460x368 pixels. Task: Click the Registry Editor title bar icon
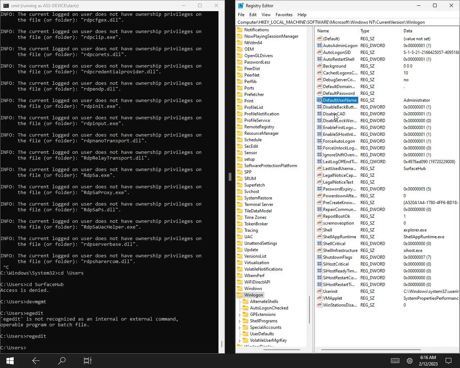coord(241,5)
